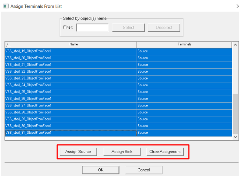This screenshot has width=239, height=177.
Task: Click the Assign Source button
Action: [x=78, y=152]
